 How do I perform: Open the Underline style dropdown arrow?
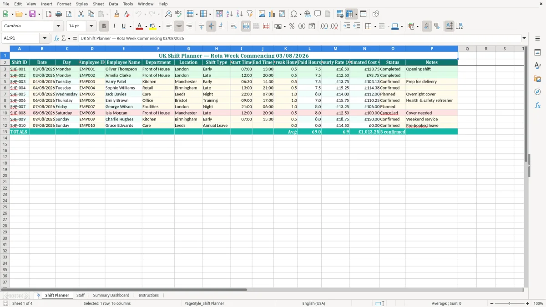(x=130, y=26)
